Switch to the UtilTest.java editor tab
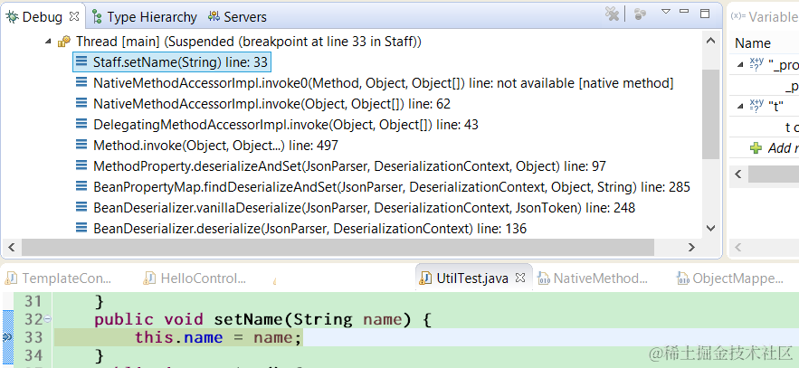This screenshot has height=368, width=799. point(471,278)
